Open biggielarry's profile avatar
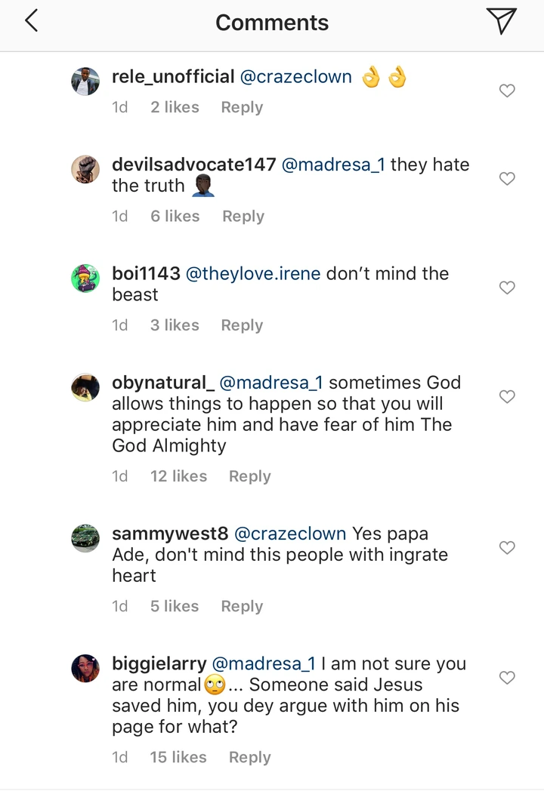The height and width of the screenshot is (791, 544). [85, 669]
